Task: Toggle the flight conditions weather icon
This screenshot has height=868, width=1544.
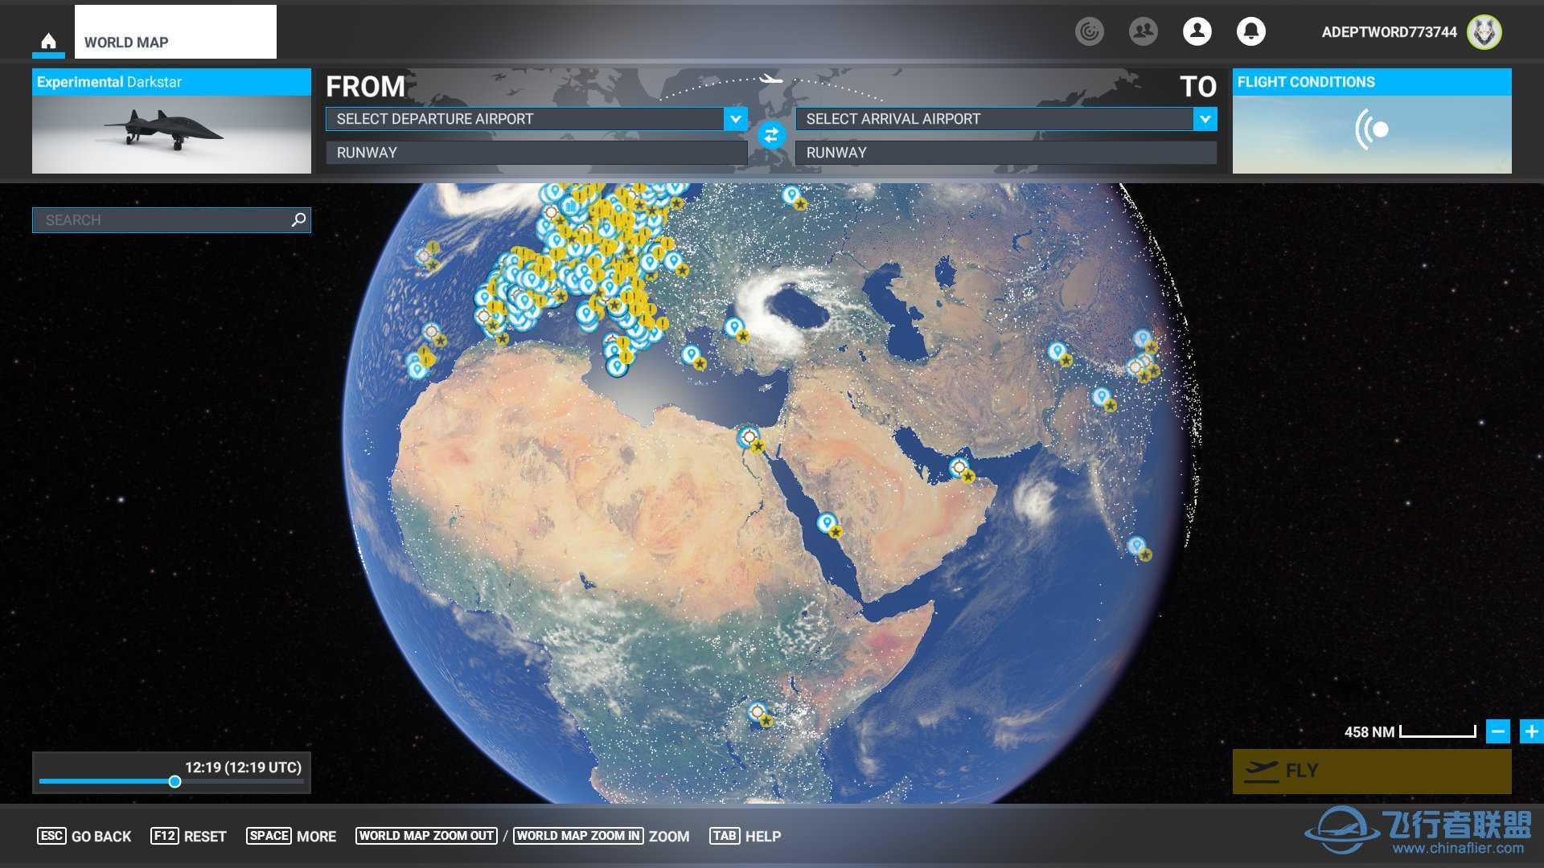Action: [x=1374, y=127]
